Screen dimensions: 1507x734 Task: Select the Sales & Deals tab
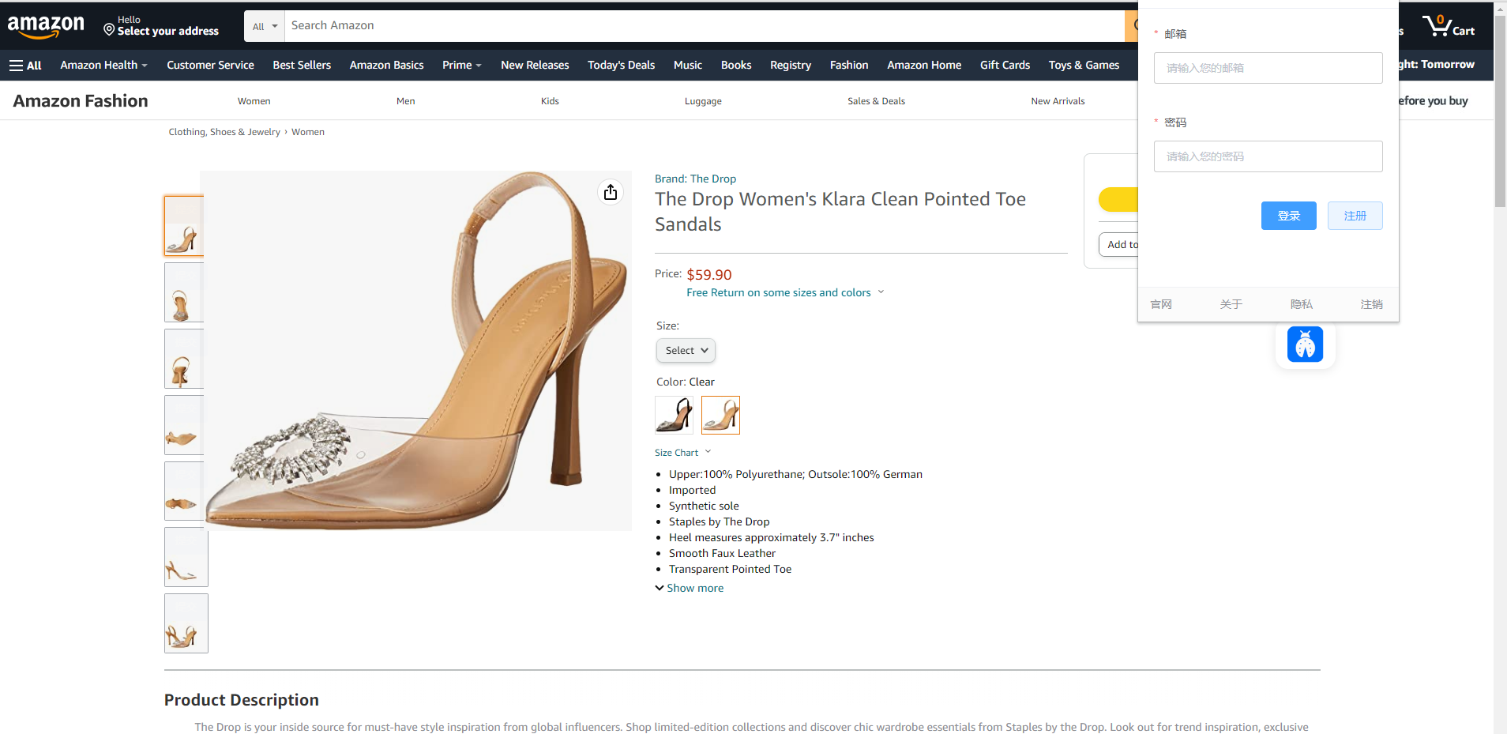tap(876, 101)
